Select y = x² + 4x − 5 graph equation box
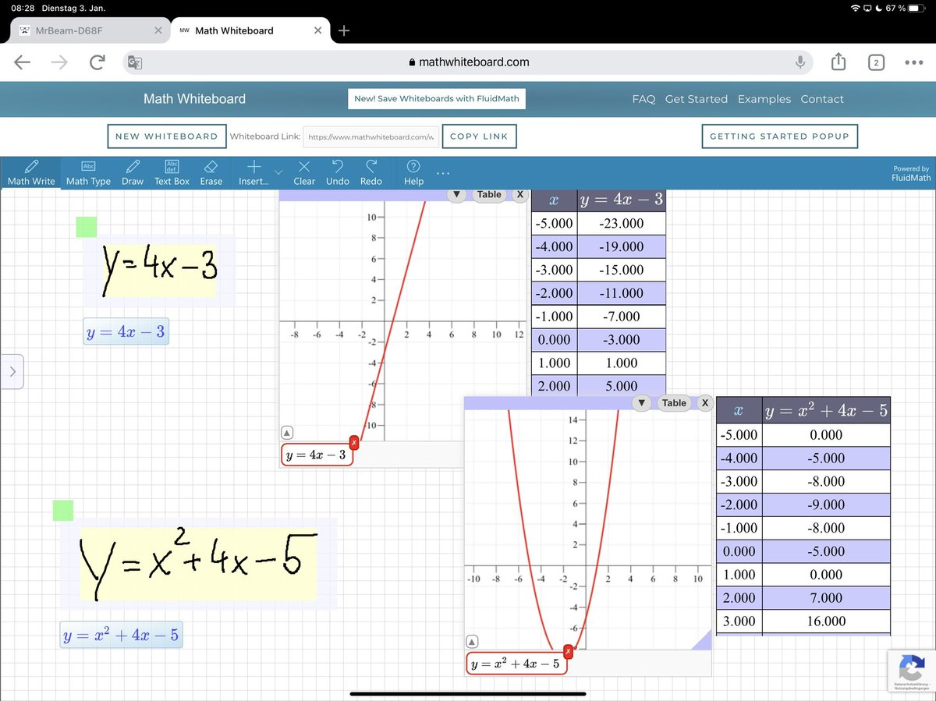Image resolution: width=936 pixels, height=701 pixels. click(517, 664)
